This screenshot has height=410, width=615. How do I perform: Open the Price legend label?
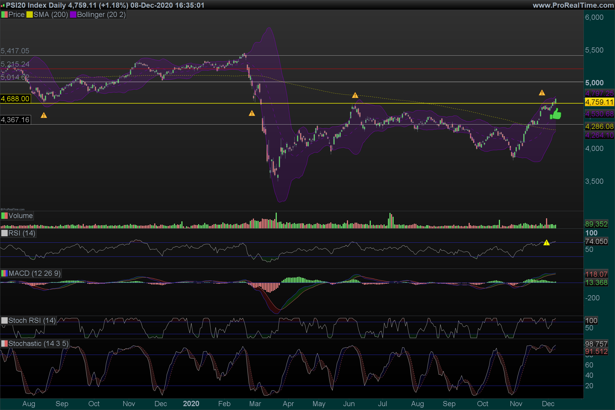pos(16,15)
